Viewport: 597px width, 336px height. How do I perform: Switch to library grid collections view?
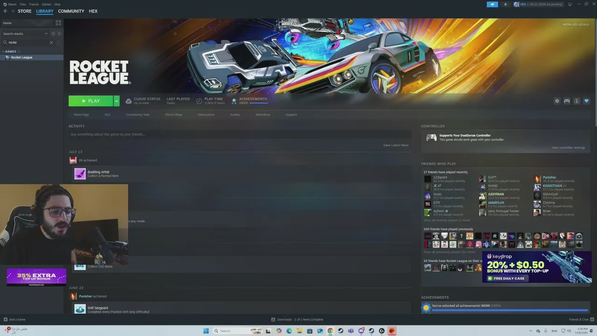(58, 22)
